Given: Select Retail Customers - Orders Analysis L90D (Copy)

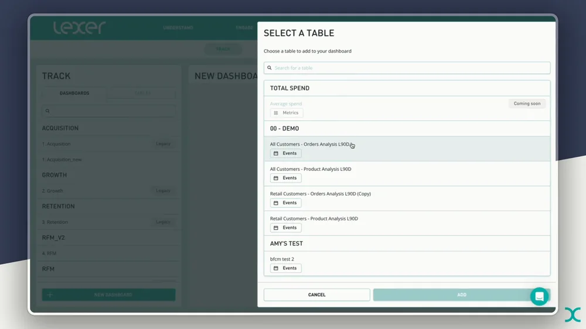Looking at the screenshot, I should point(407,198).
